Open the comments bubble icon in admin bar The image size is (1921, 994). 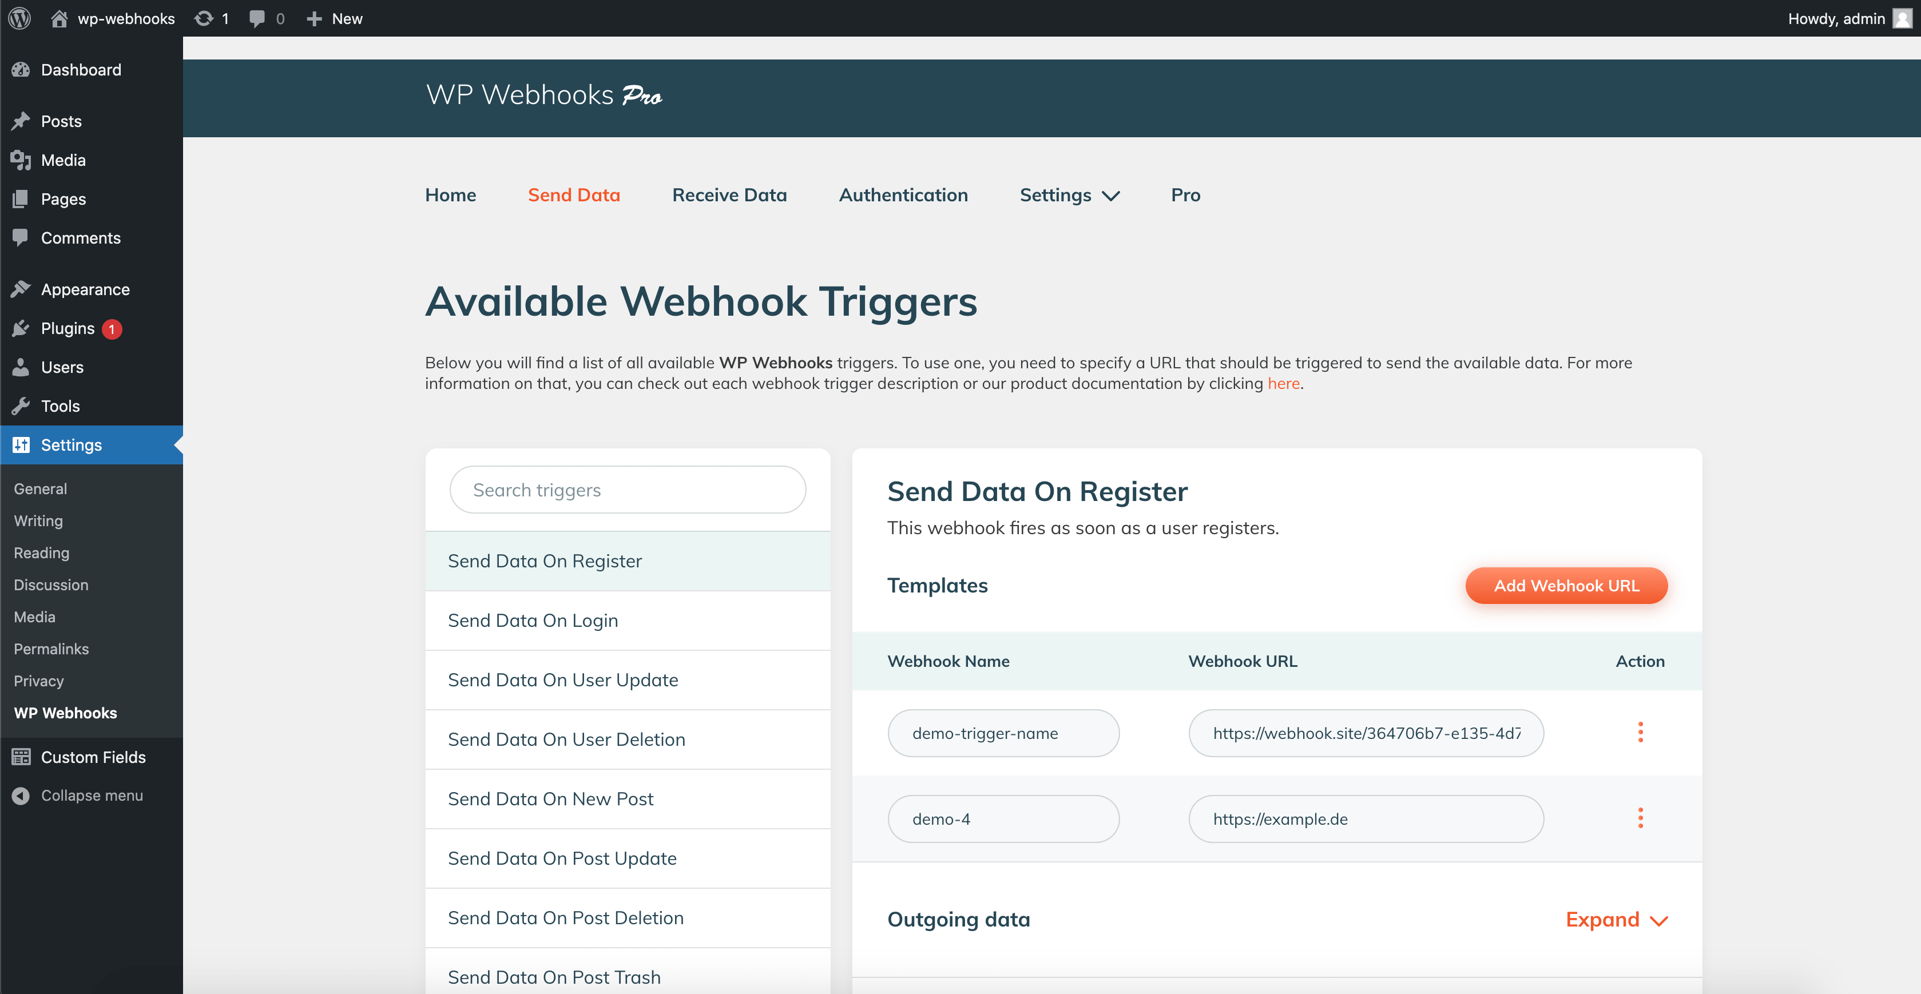[256, 18]
